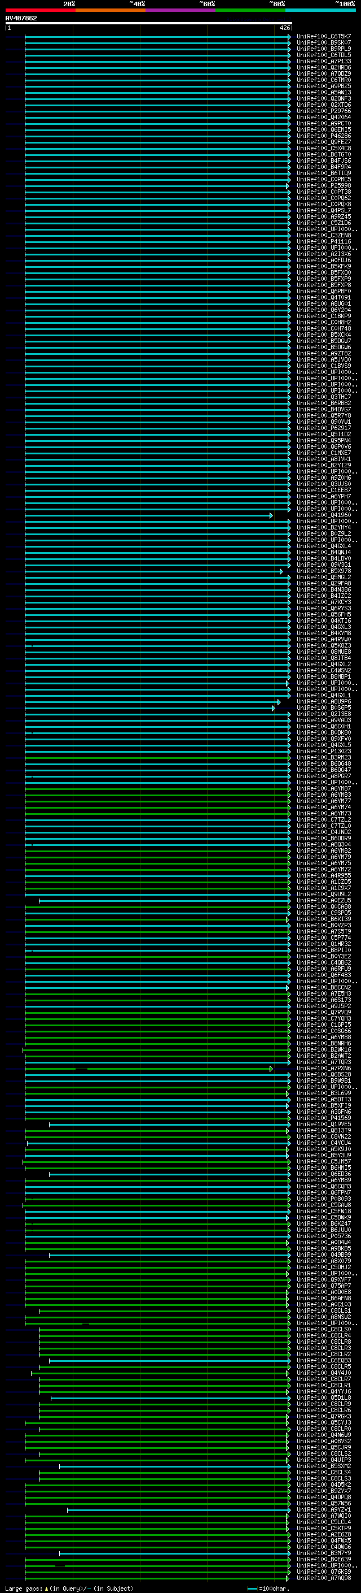Image resolution: width=361 pixels, height=1593 pixels.
Task: Select the UniRef100_B3L699 label
Action: coord(324,1093)
